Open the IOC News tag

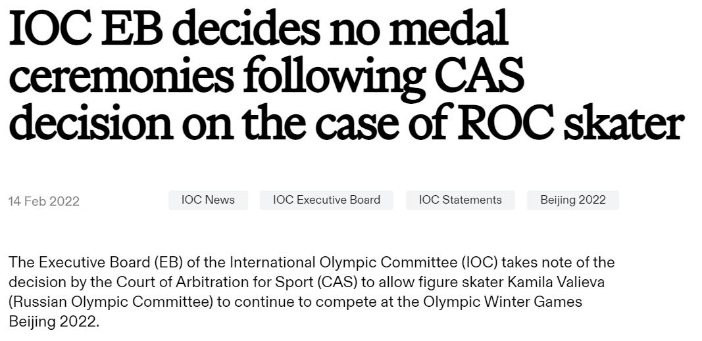coord(208,200)
